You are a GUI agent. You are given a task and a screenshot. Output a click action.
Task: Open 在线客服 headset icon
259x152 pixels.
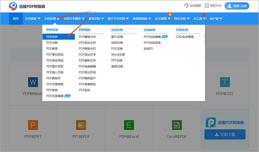click(186, 6)
